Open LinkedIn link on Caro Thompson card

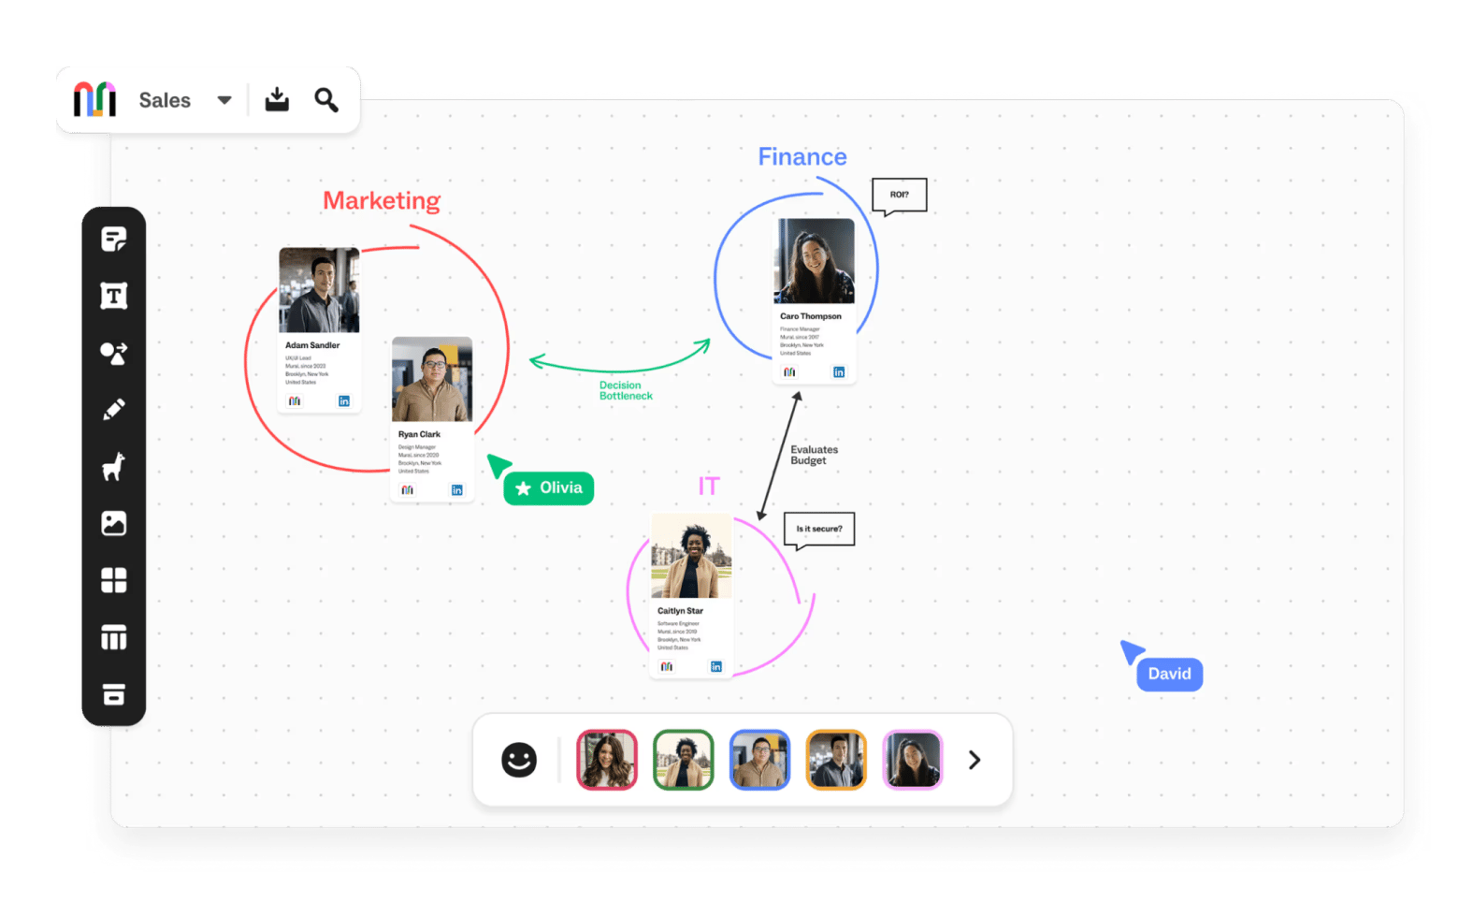point(839,372)
